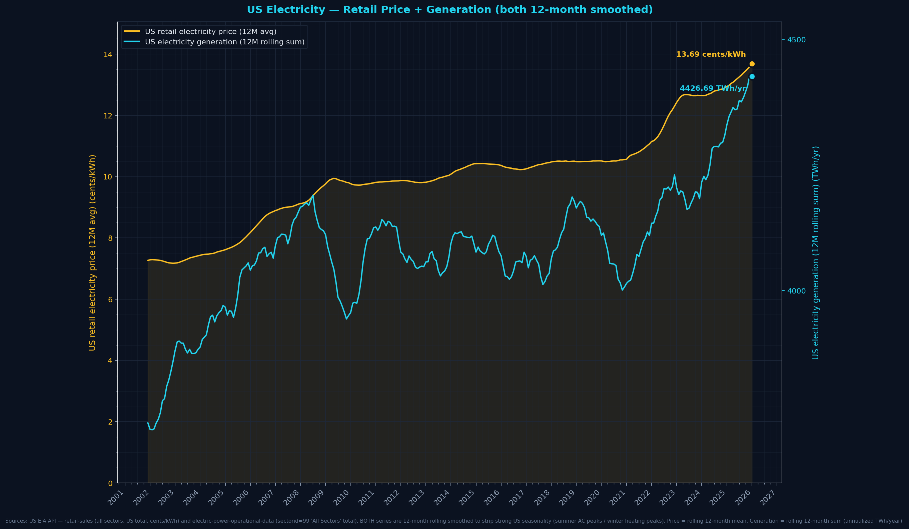Click the 13.69 cents/kWh annotation
Viewport: 909px width, 529px height.
pyautogui.click(x=711, y=54)
